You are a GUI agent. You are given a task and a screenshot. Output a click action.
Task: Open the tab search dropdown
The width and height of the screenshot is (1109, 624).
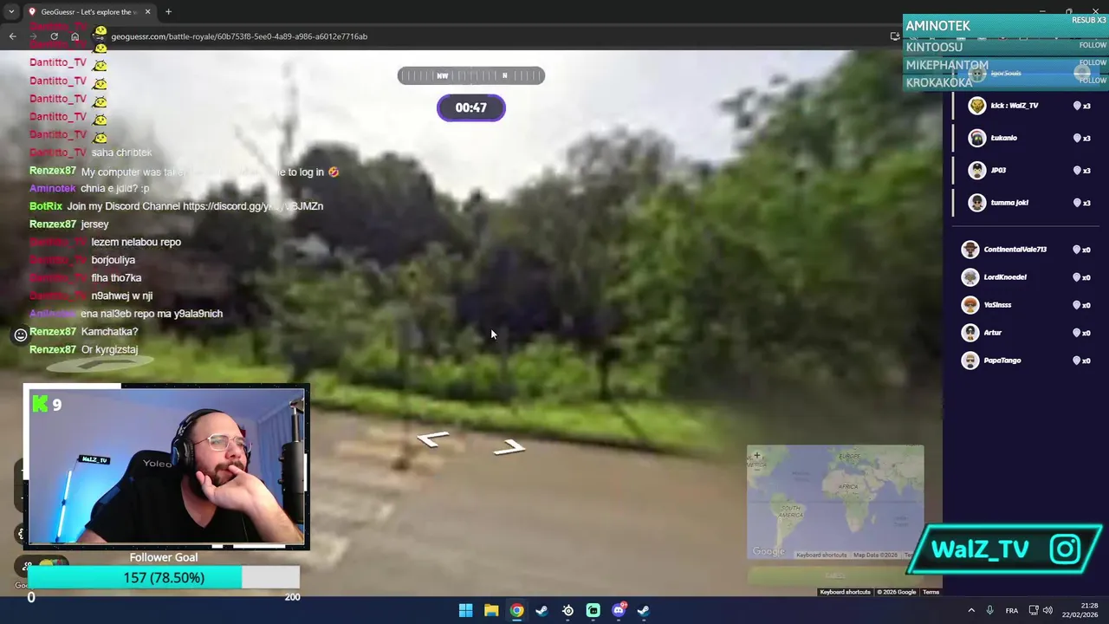tap(11, 12)
